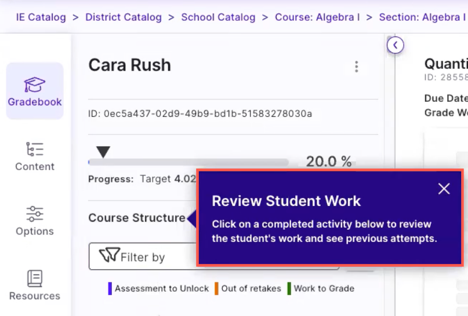Click the funnel filter icon
This screenshot has height=316, width=468.
[x=109, y=255]
